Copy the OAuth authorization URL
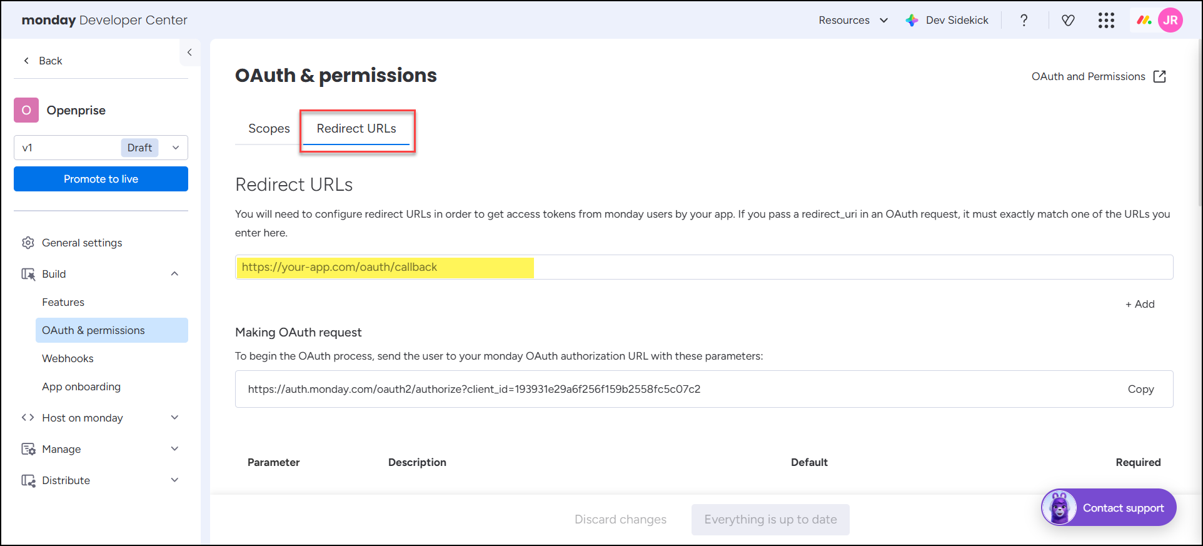Viewport: 1203px width, 546px height. (x=1140, y=389)
